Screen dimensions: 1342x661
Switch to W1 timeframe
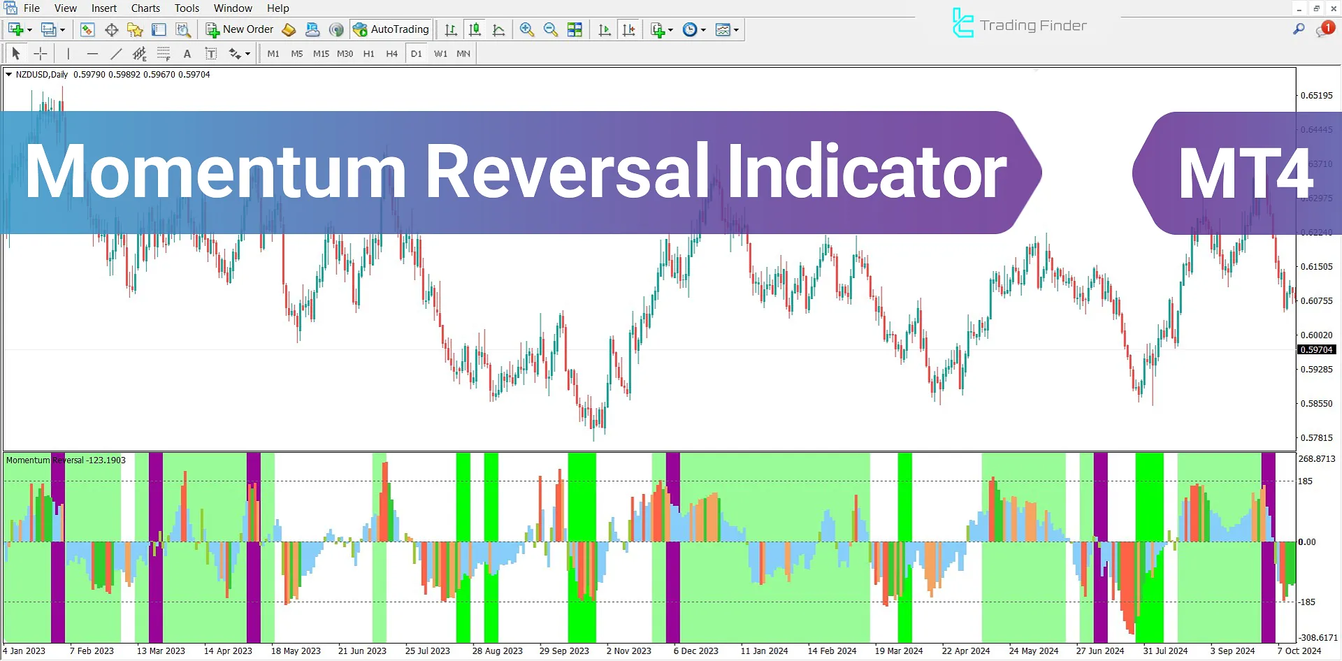[440, 53]
